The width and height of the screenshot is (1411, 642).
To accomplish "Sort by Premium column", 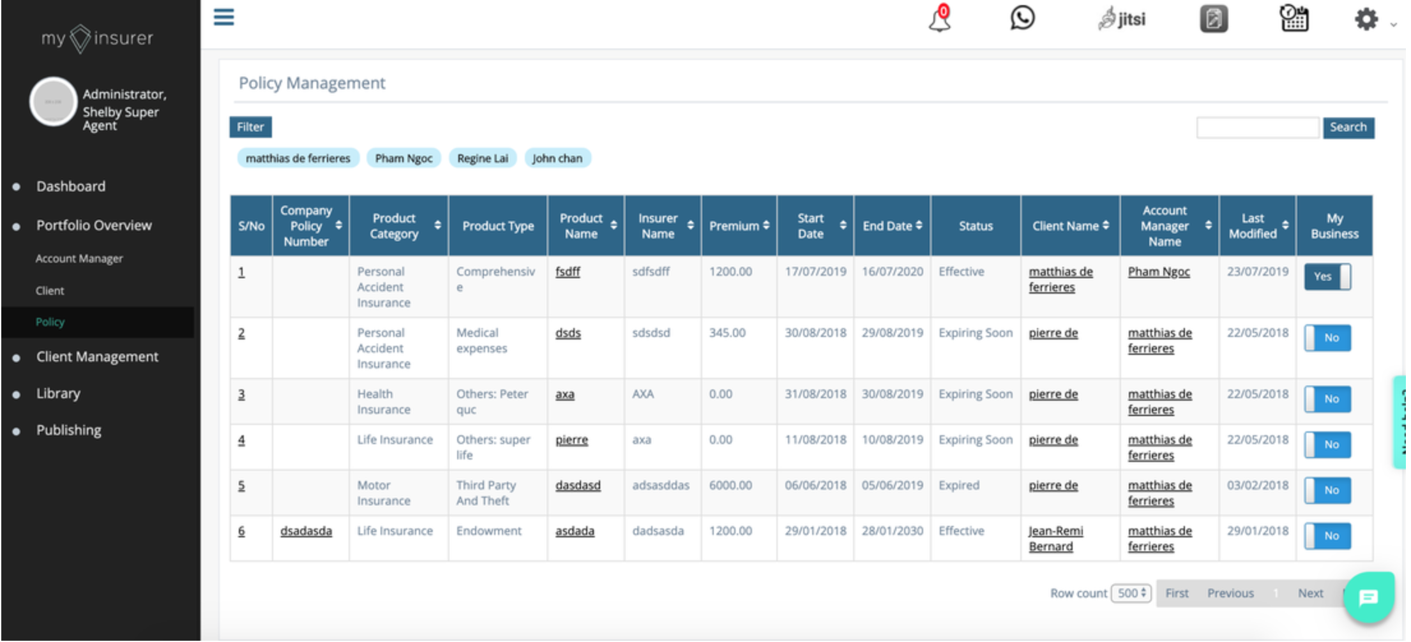I will click(x=766, y=225).
